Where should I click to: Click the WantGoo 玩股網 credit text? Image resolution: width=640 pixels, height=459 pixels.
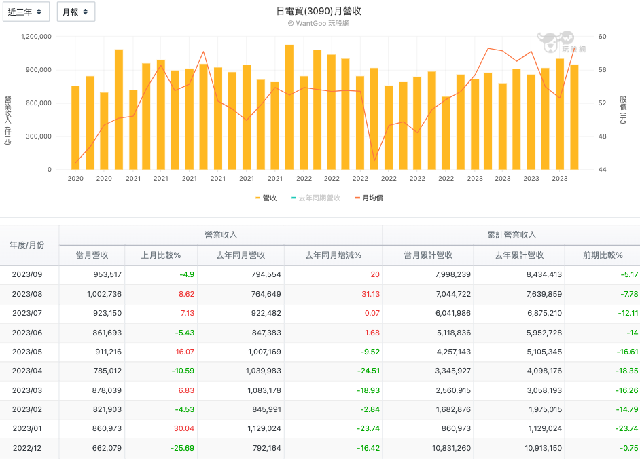pos(319,23)
